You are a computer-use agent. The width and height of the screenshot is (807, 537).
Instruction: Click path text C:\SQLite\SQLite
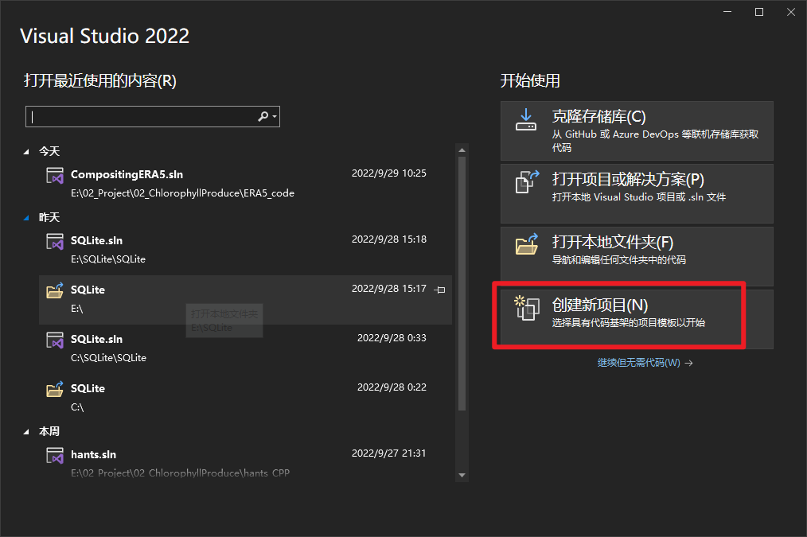[x=108, y=358]
